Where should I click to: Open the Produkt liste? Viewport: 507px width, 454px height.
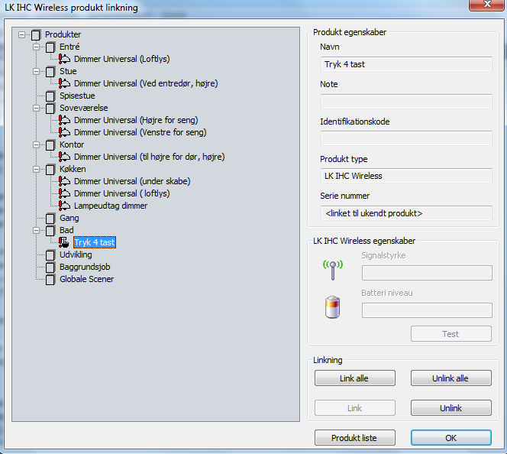pos(355,437)
